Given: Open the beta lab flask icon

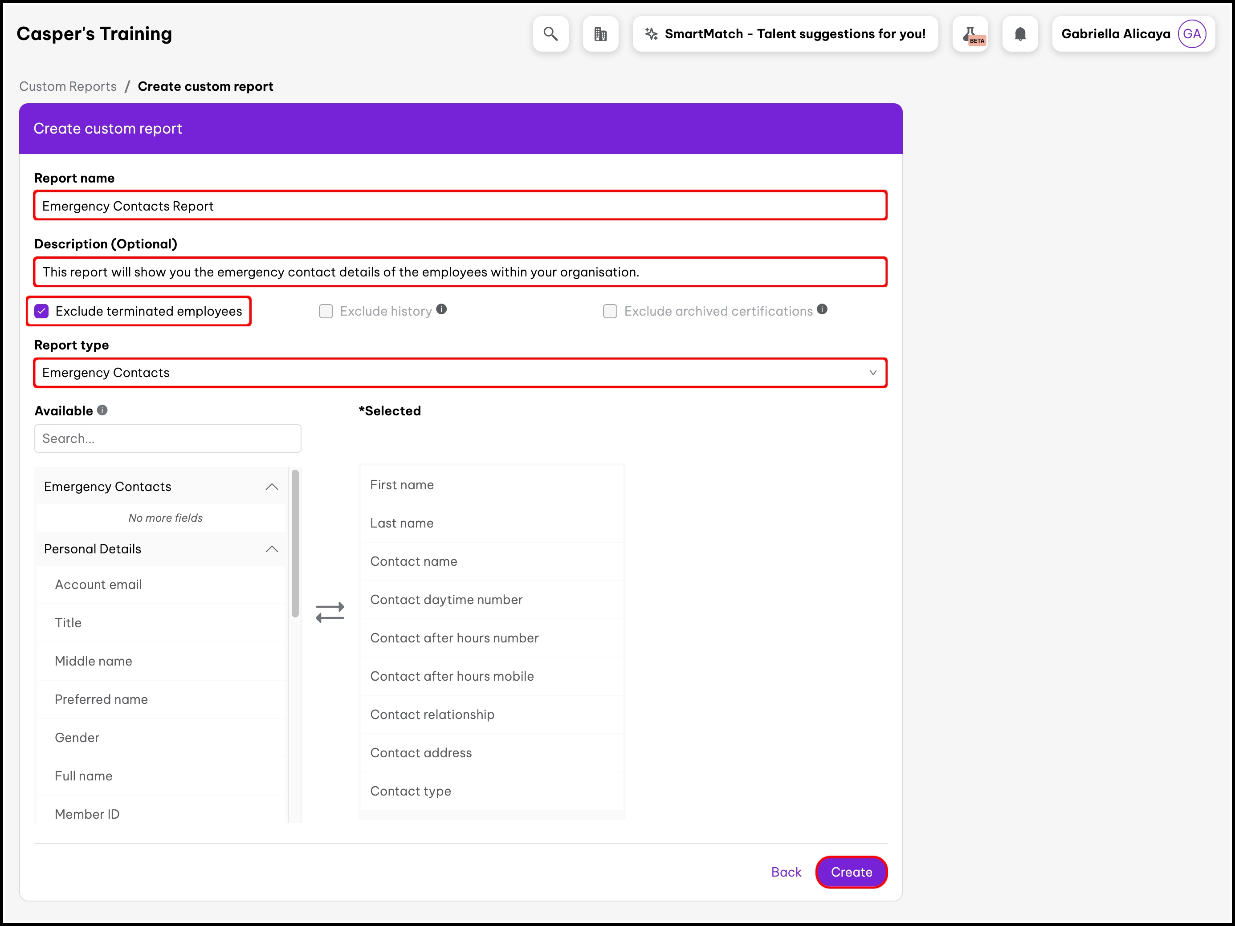Looking at the screenshot, I should 970,34.
